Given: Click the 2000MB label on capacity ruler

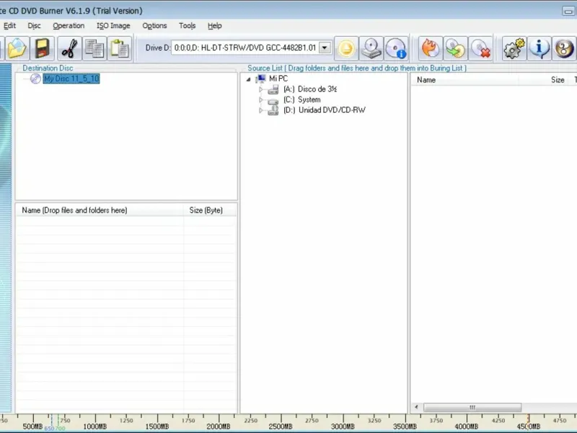Looking at the screenshot, I should click(219, 427).
